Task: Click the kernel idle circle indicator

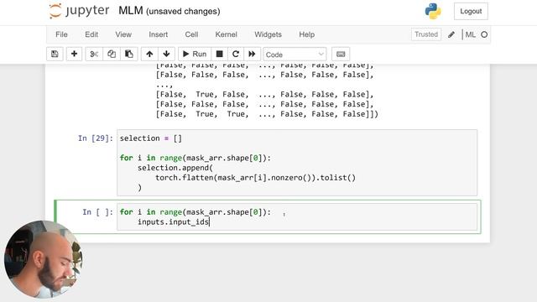Action: point(484,34)
